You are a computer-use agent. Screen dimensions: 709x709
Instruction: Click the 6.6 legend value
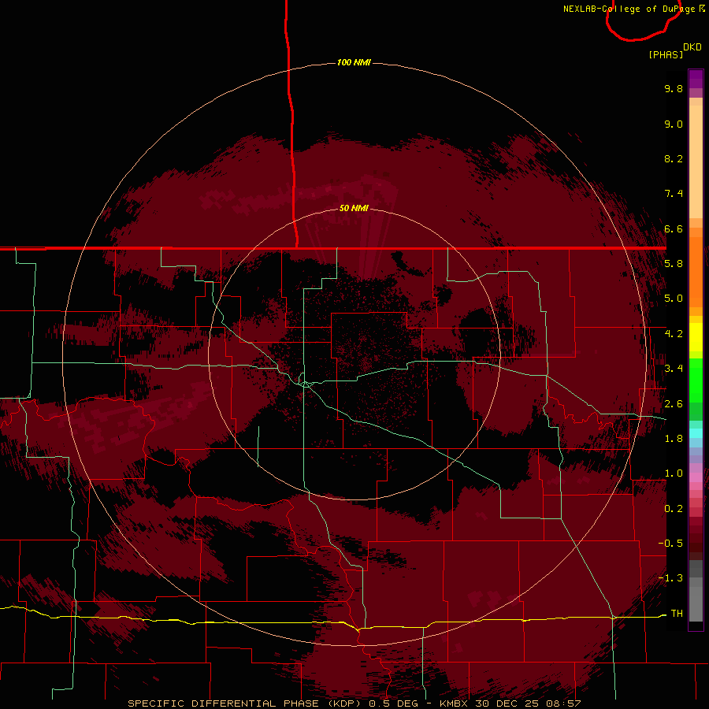tap(674, 228)
